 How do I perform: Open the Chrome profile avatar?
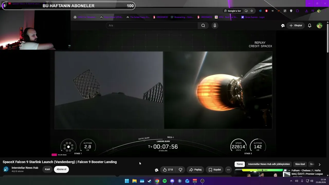pos(319,11)
